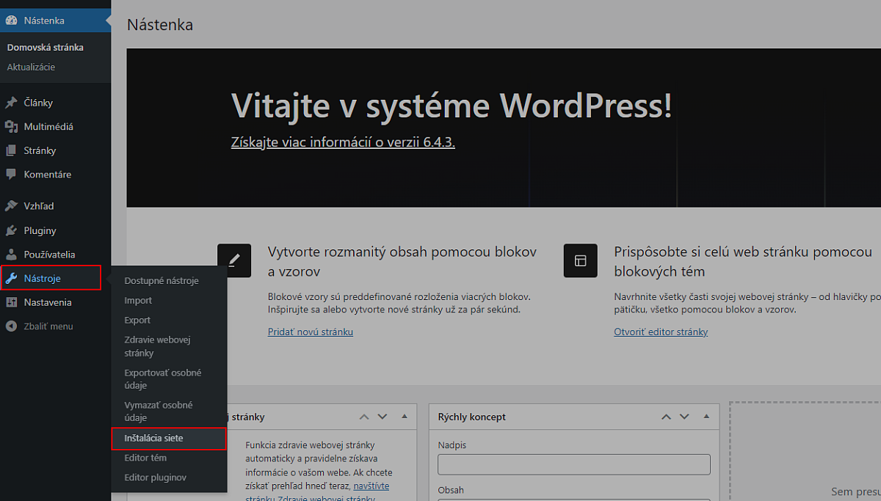Toggle the Rýchly koncept panel collapse triangle
Viewport: 881px width, 501px height.
[706, 417]
